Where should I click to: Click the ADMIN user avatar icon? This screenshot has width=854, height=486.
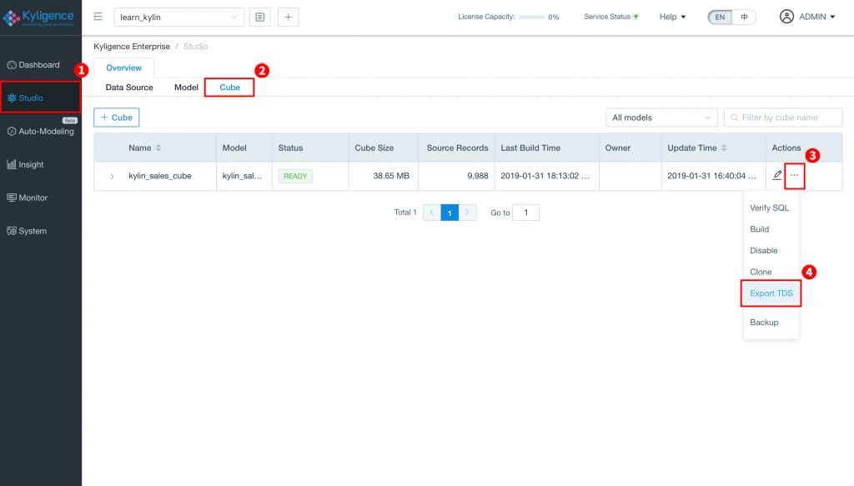coord(786,17)
